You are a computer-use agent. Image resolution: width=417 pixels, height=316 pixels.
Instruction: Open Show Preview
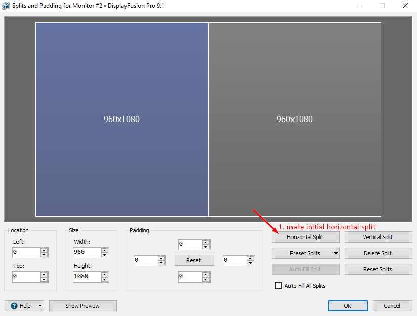[82, 306]
